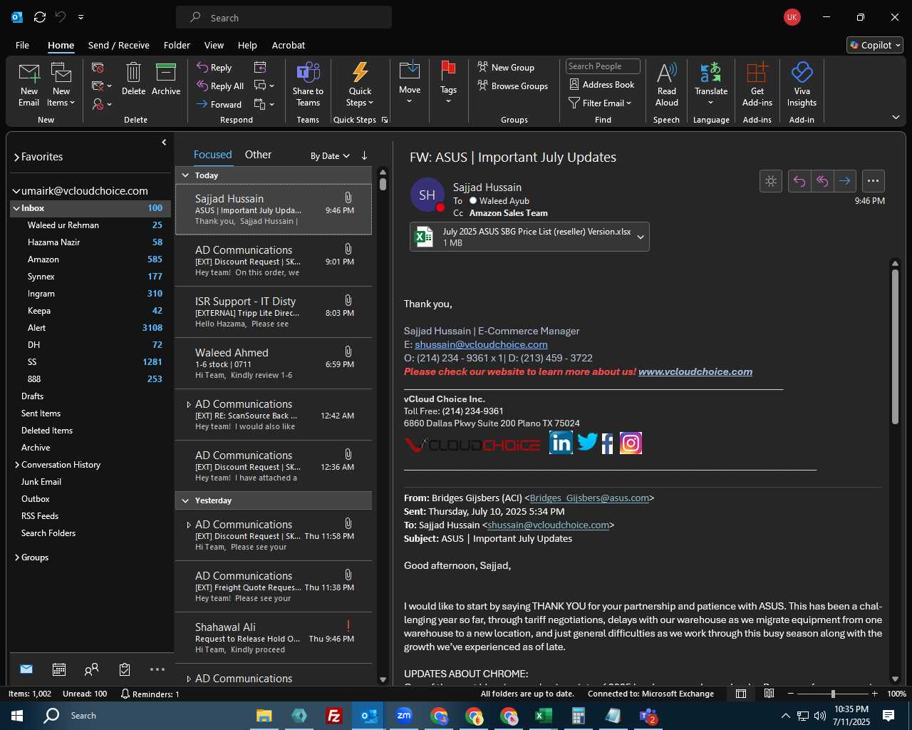Reply using reading pane arrow icon

tap(799, 181)
